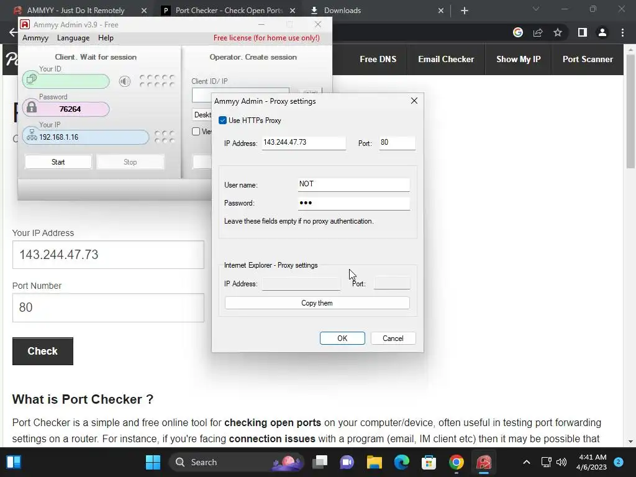Close the Downloads tab
The image size is (636, 477).
[x=441, y=11]
